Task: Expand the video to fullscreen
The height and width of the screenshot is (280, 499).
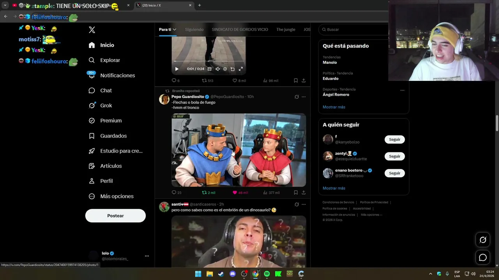Action: 241,69
